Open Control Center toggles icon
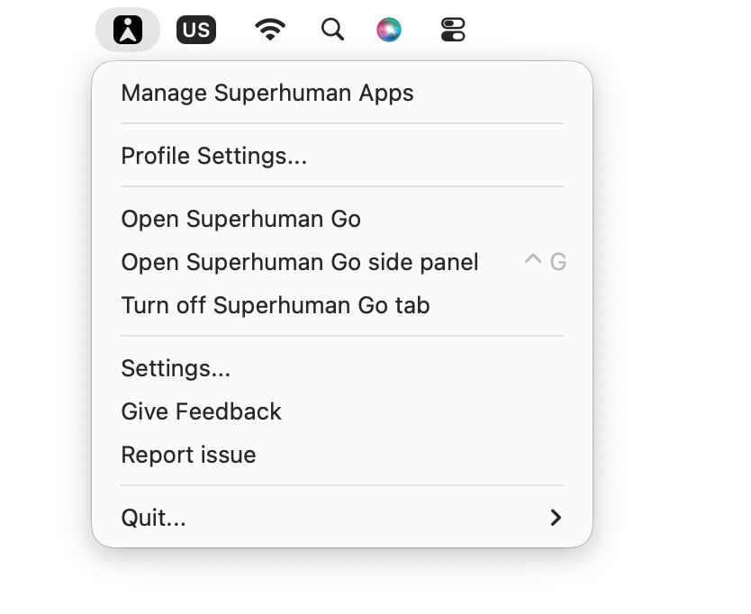 pyautogui.click(x=453, y=30)
